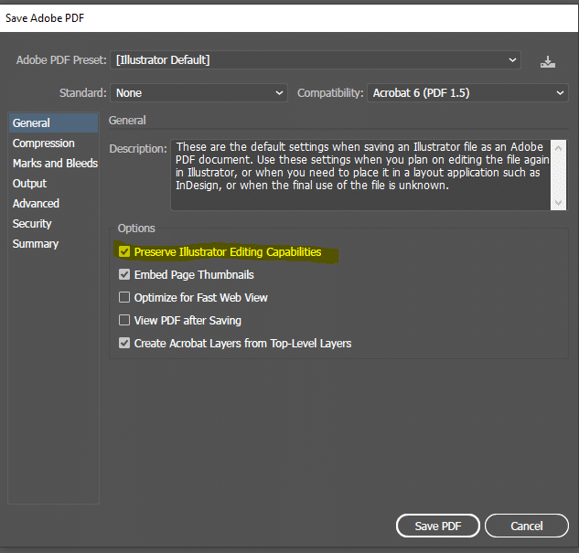Image resolution: width=579 pixels, height=553 pixels.
Task: Enable Optimize for Fast Web View
Action: point(124,297)
